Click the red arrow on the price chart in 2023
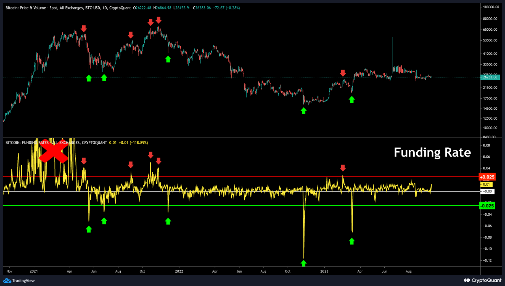Screen dimensions: 505x286 point(343,73)
